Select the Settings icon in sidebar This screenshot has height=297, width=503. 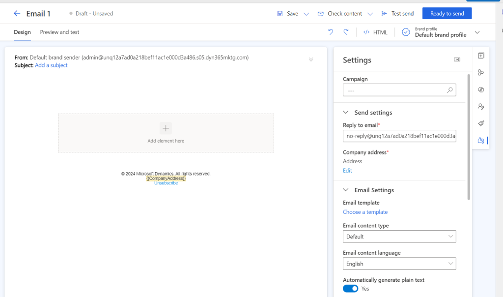pyautogui.click(x=481, y=140)
